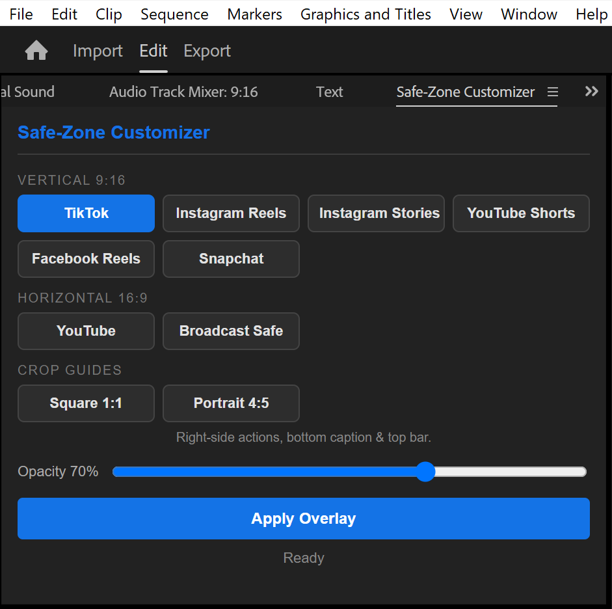The image size is (612, 609).
Task: Select the Instagram Stories preset
Action: click(377, 213)
